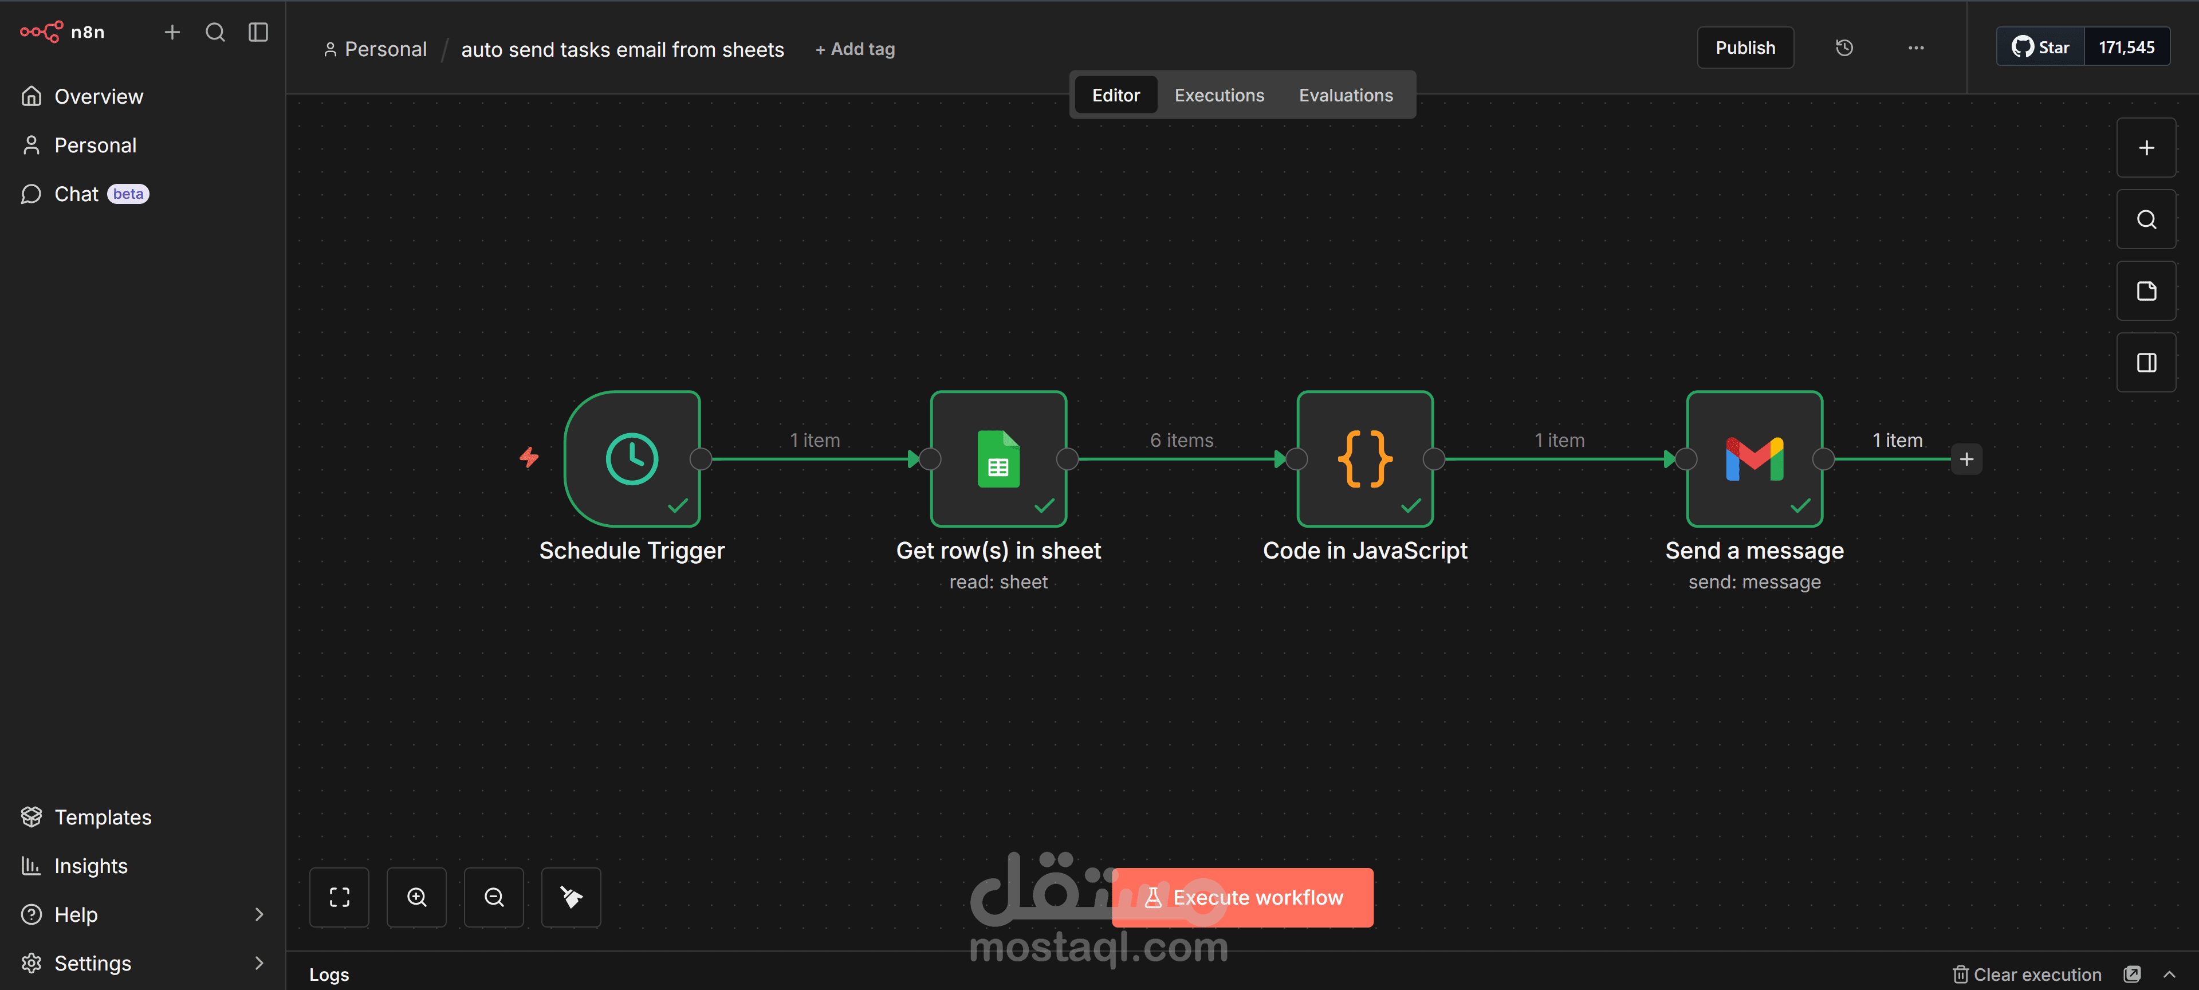Open the Google Sheets node

tap(998, 458)
